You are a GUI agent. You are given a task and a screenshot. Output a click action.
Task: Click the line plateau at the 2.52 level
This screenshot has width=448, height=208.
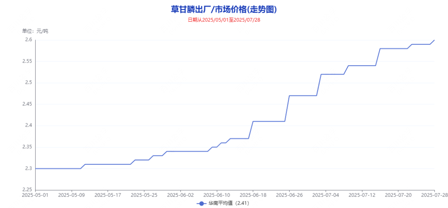[x=332, y=74]
